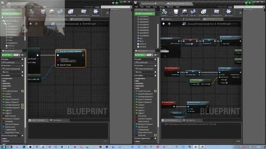266x149 pixels.
Task: Expand left toolbar overflow chevron
Action: [107, 13]
